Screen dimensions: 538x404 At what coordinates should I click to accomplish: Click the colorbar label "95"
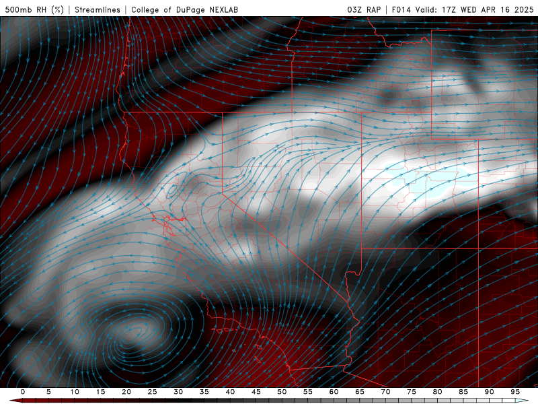pyautogui.click(x=515, y=392)
